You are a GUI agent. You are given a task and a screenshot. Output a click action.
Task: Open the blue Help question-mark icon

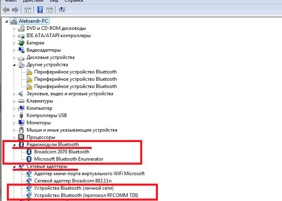click(40, 10)
